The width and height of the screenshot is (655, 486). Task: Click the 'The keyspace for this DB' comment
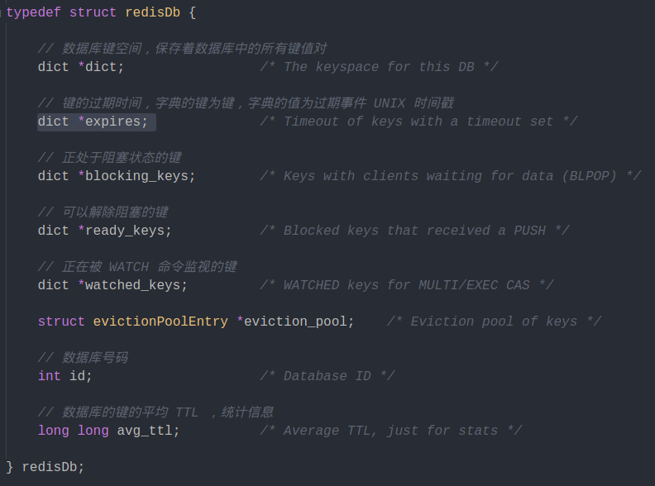pos(379,67)
